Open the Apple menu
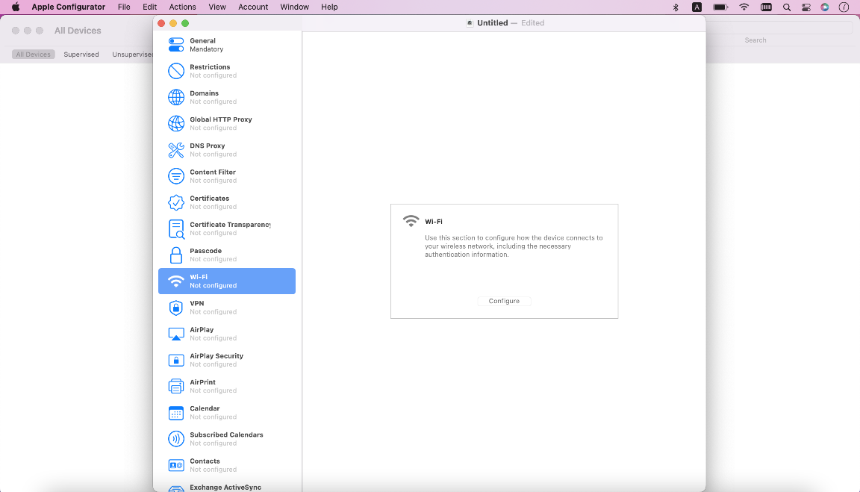 pos(16,7)
